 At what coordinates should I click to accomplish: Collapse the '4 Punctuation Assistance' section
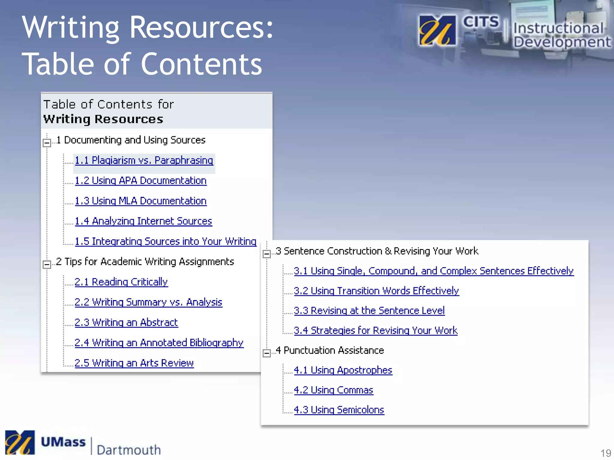coord(267,353)
